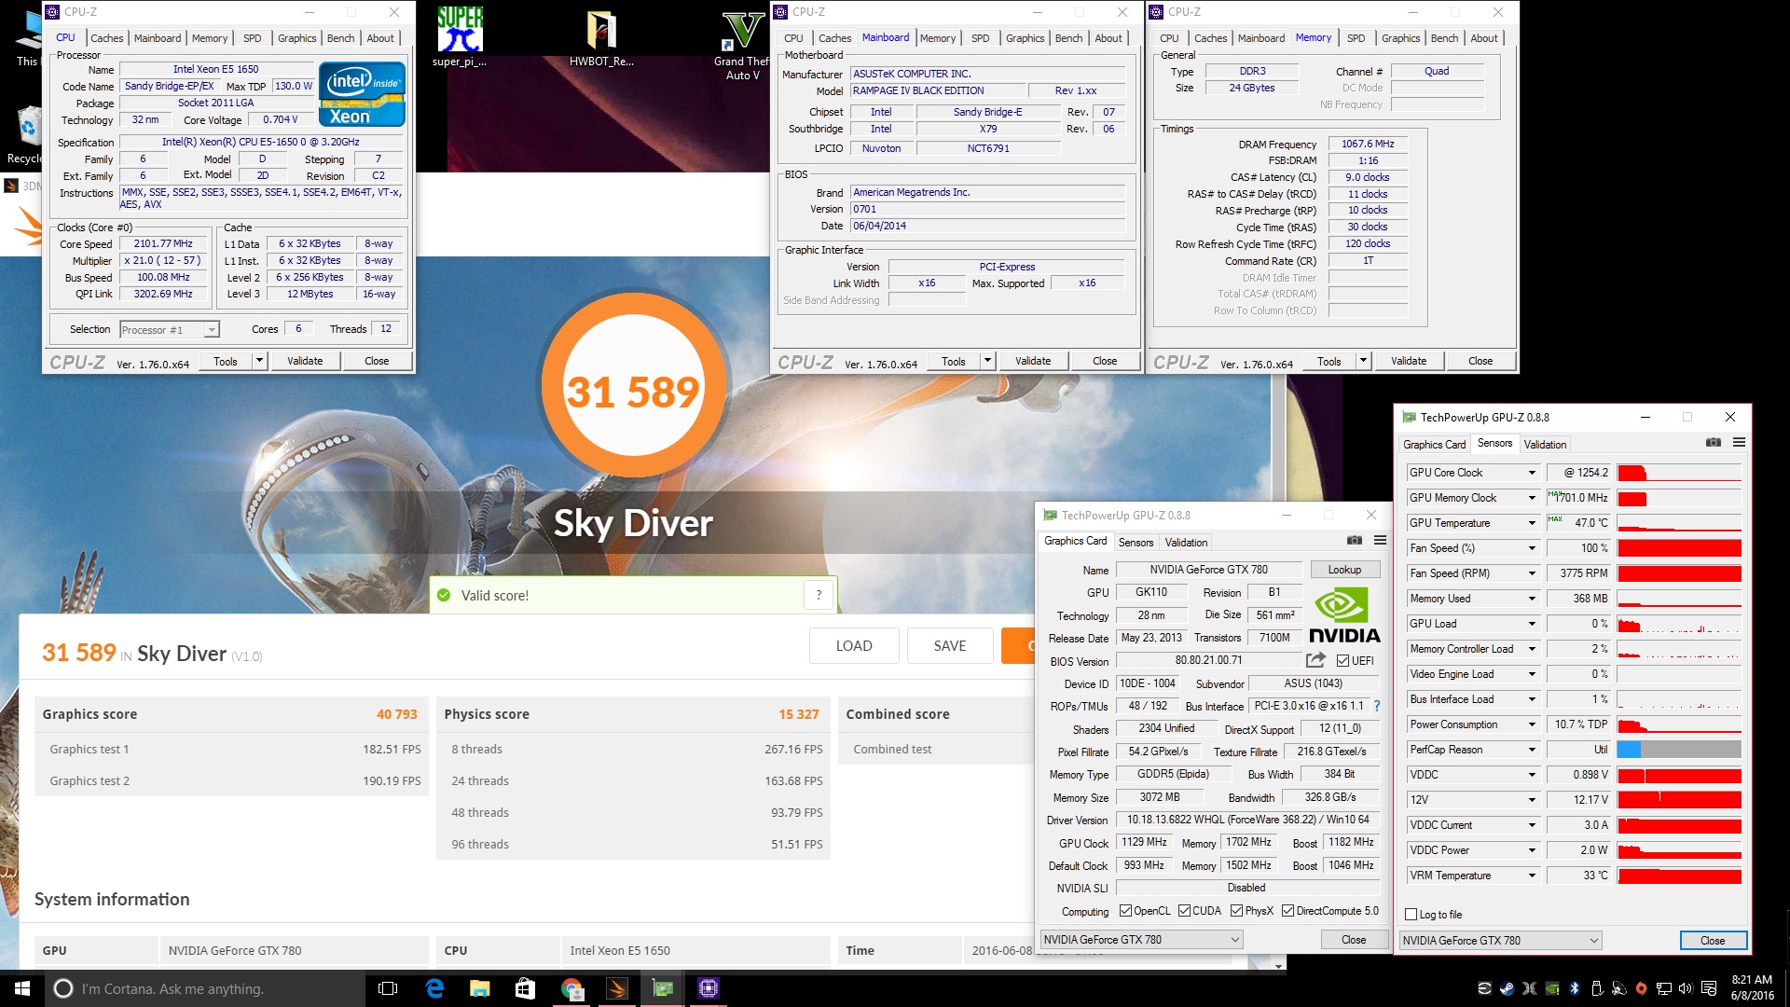Open Windows Store from taskbar
Viewport: 1790px width, 1007px height.
(x=525, y=988)
